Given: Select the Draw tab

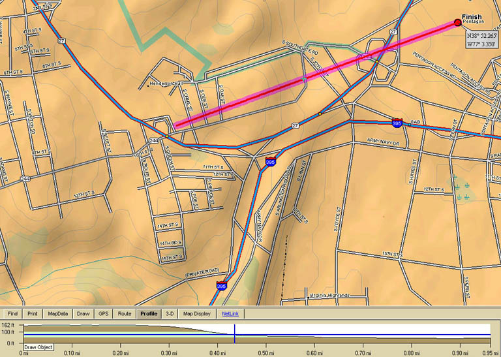Looking at the screenshot, I should (x=83, y=314).
